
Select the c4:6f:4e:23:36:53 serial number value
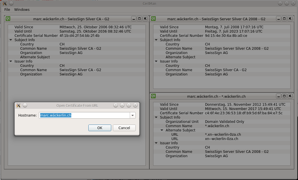pyautogui.click(x=244, y=113)
